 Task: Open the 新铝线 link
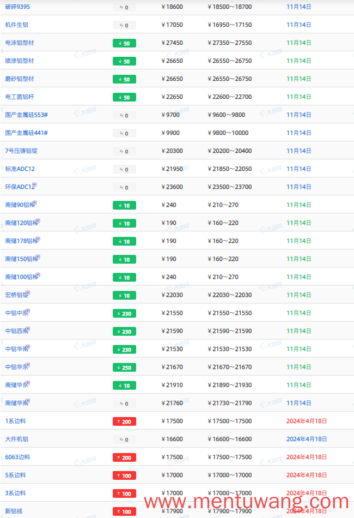tap(14, 511)
